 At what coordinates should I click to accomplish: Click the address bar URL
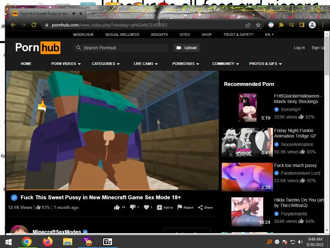110,25
